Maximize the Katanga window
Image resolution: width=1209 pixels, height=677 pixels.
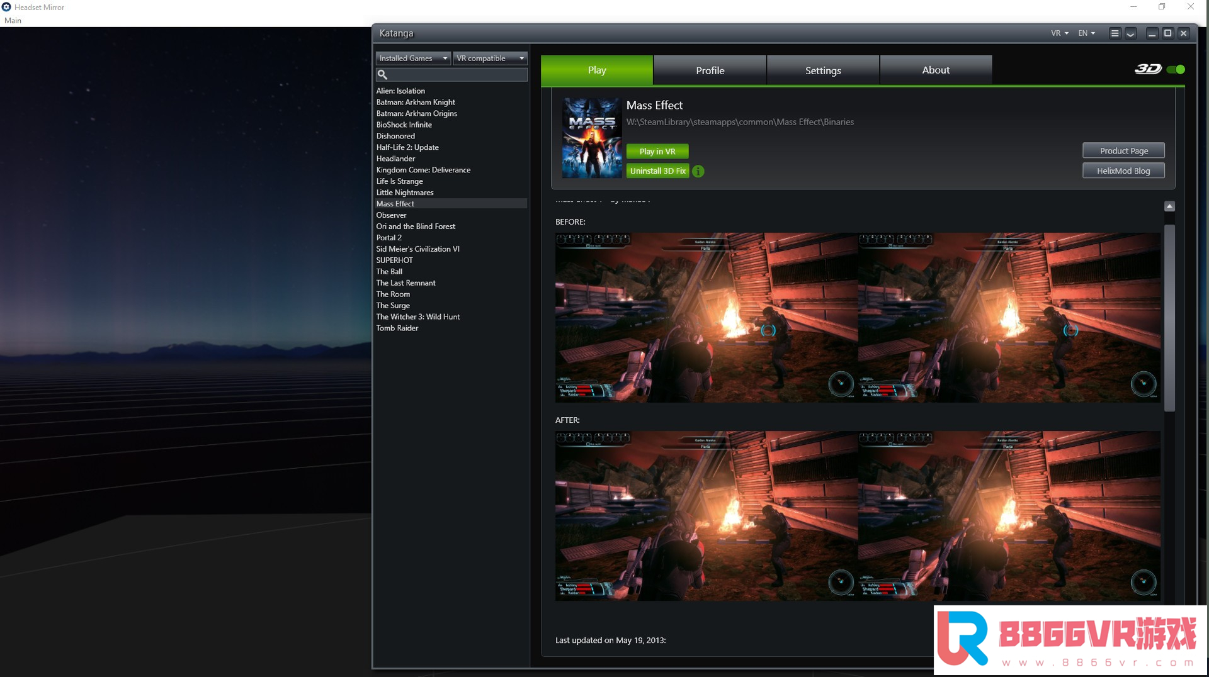[1167, 33]
